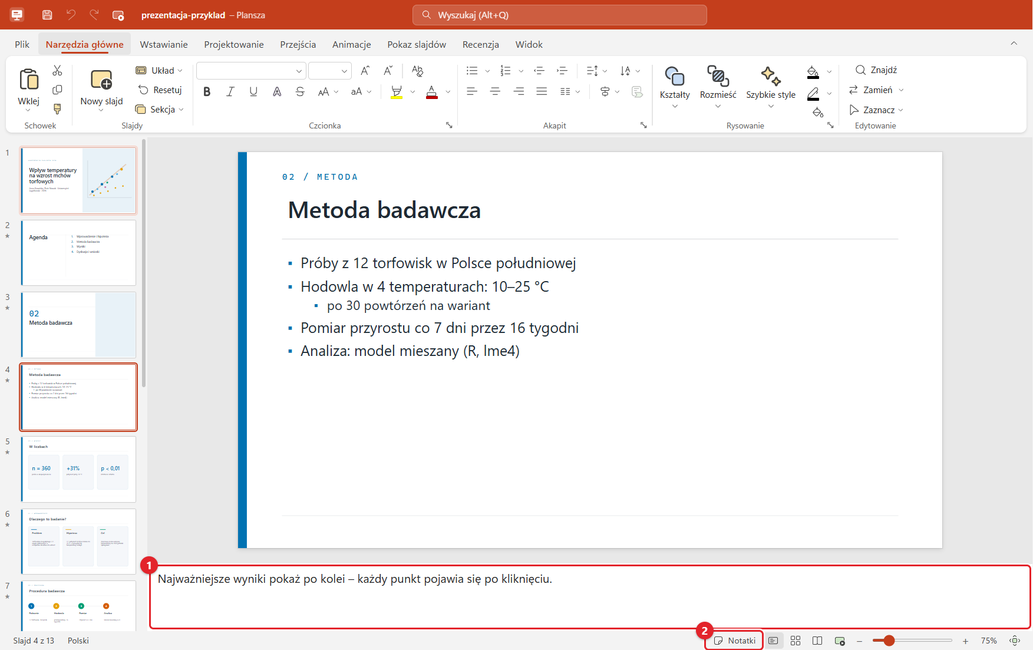The height and width of the screenshot is (650, 1033).
Task: Click the Undo arrow icon
Action: [71, 15]
